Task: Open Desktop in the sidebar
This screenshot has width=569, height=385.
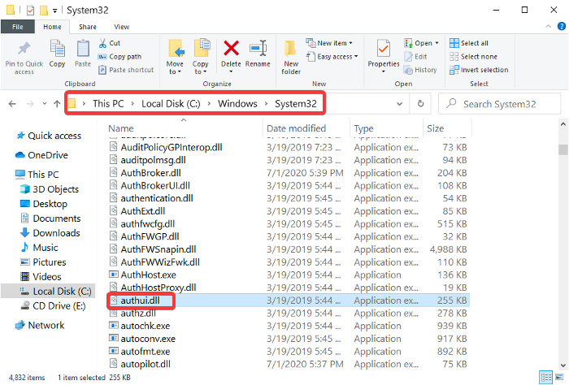Action: 44,204
